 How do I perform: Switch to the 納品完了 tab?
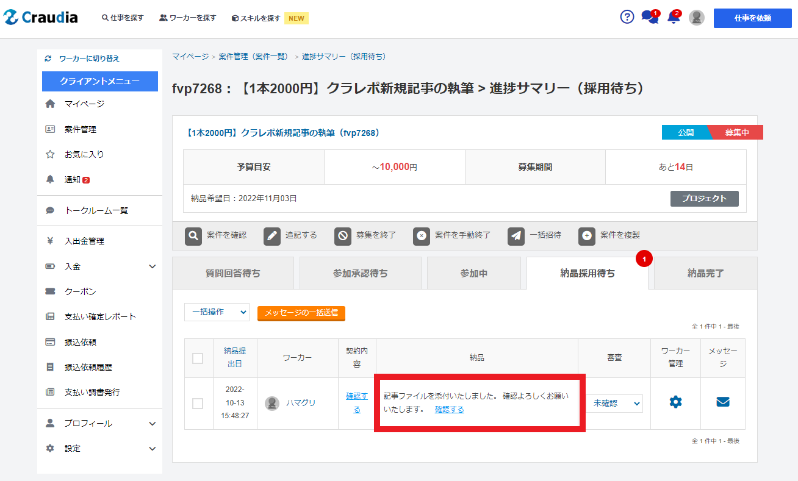[705, 274]
